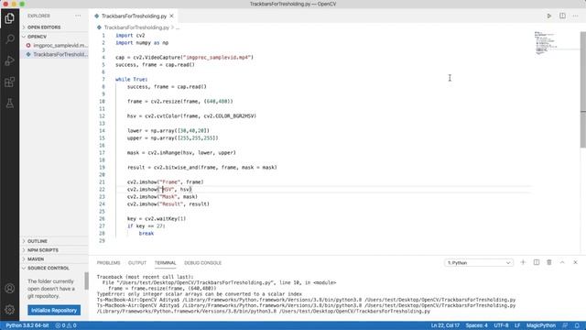The width and height of the screenshot is (586, 330).
Task: Create a new terminal with plus icon
Action: click(523, 263)
